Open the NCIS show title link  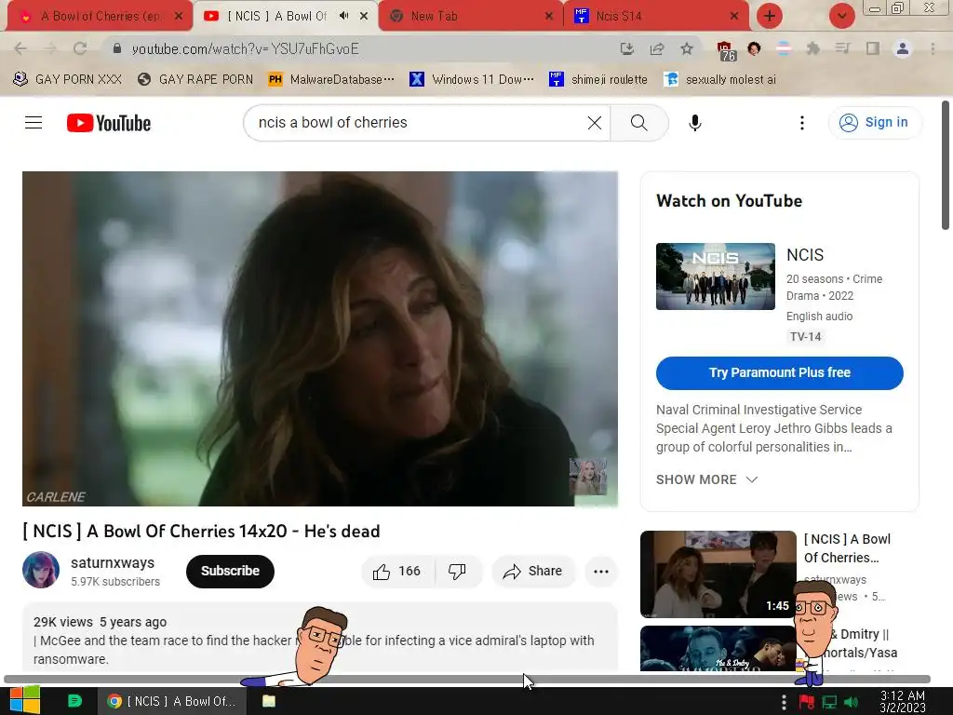(805, 255)
